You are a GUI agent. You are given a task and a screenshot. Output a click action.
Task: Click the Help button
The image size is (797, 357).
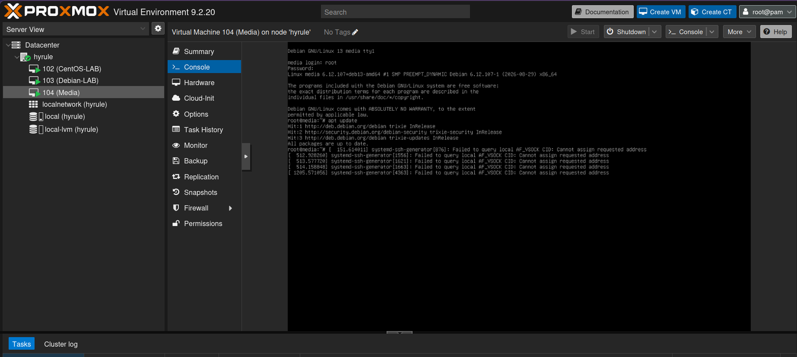click(x=776, y=32)
